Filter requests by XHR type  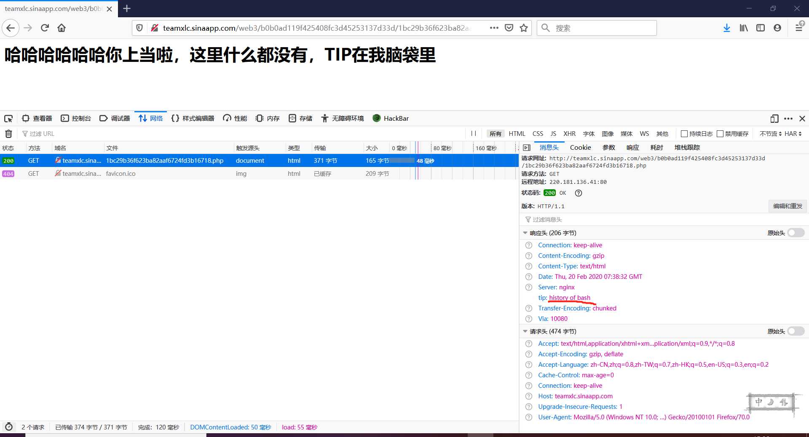tap(569, 134)
